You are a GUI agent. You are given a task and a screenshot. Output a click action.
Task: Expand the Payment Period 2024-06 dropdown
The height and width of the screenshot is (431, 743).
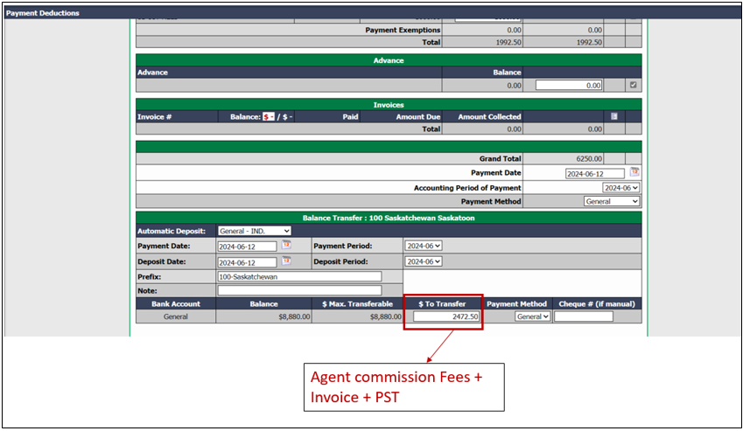[x=424, y=246]
